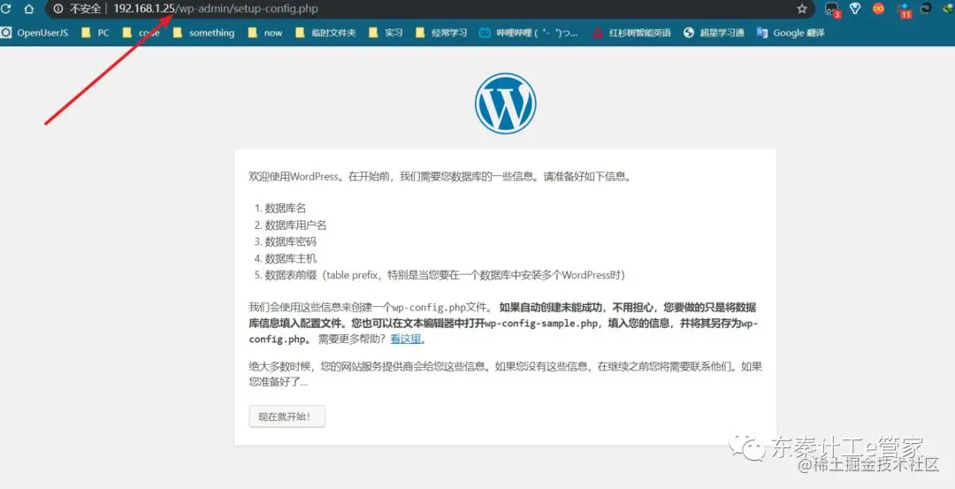Open the PC bookmark folder
This screenshot has height=489, width=955.
point(95,33)
